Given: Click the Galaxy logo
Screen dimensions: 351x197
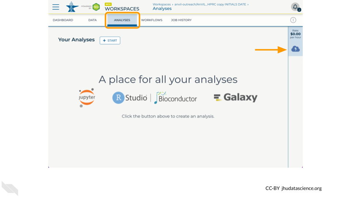Looking at the screenshot, I should [235, 97].
